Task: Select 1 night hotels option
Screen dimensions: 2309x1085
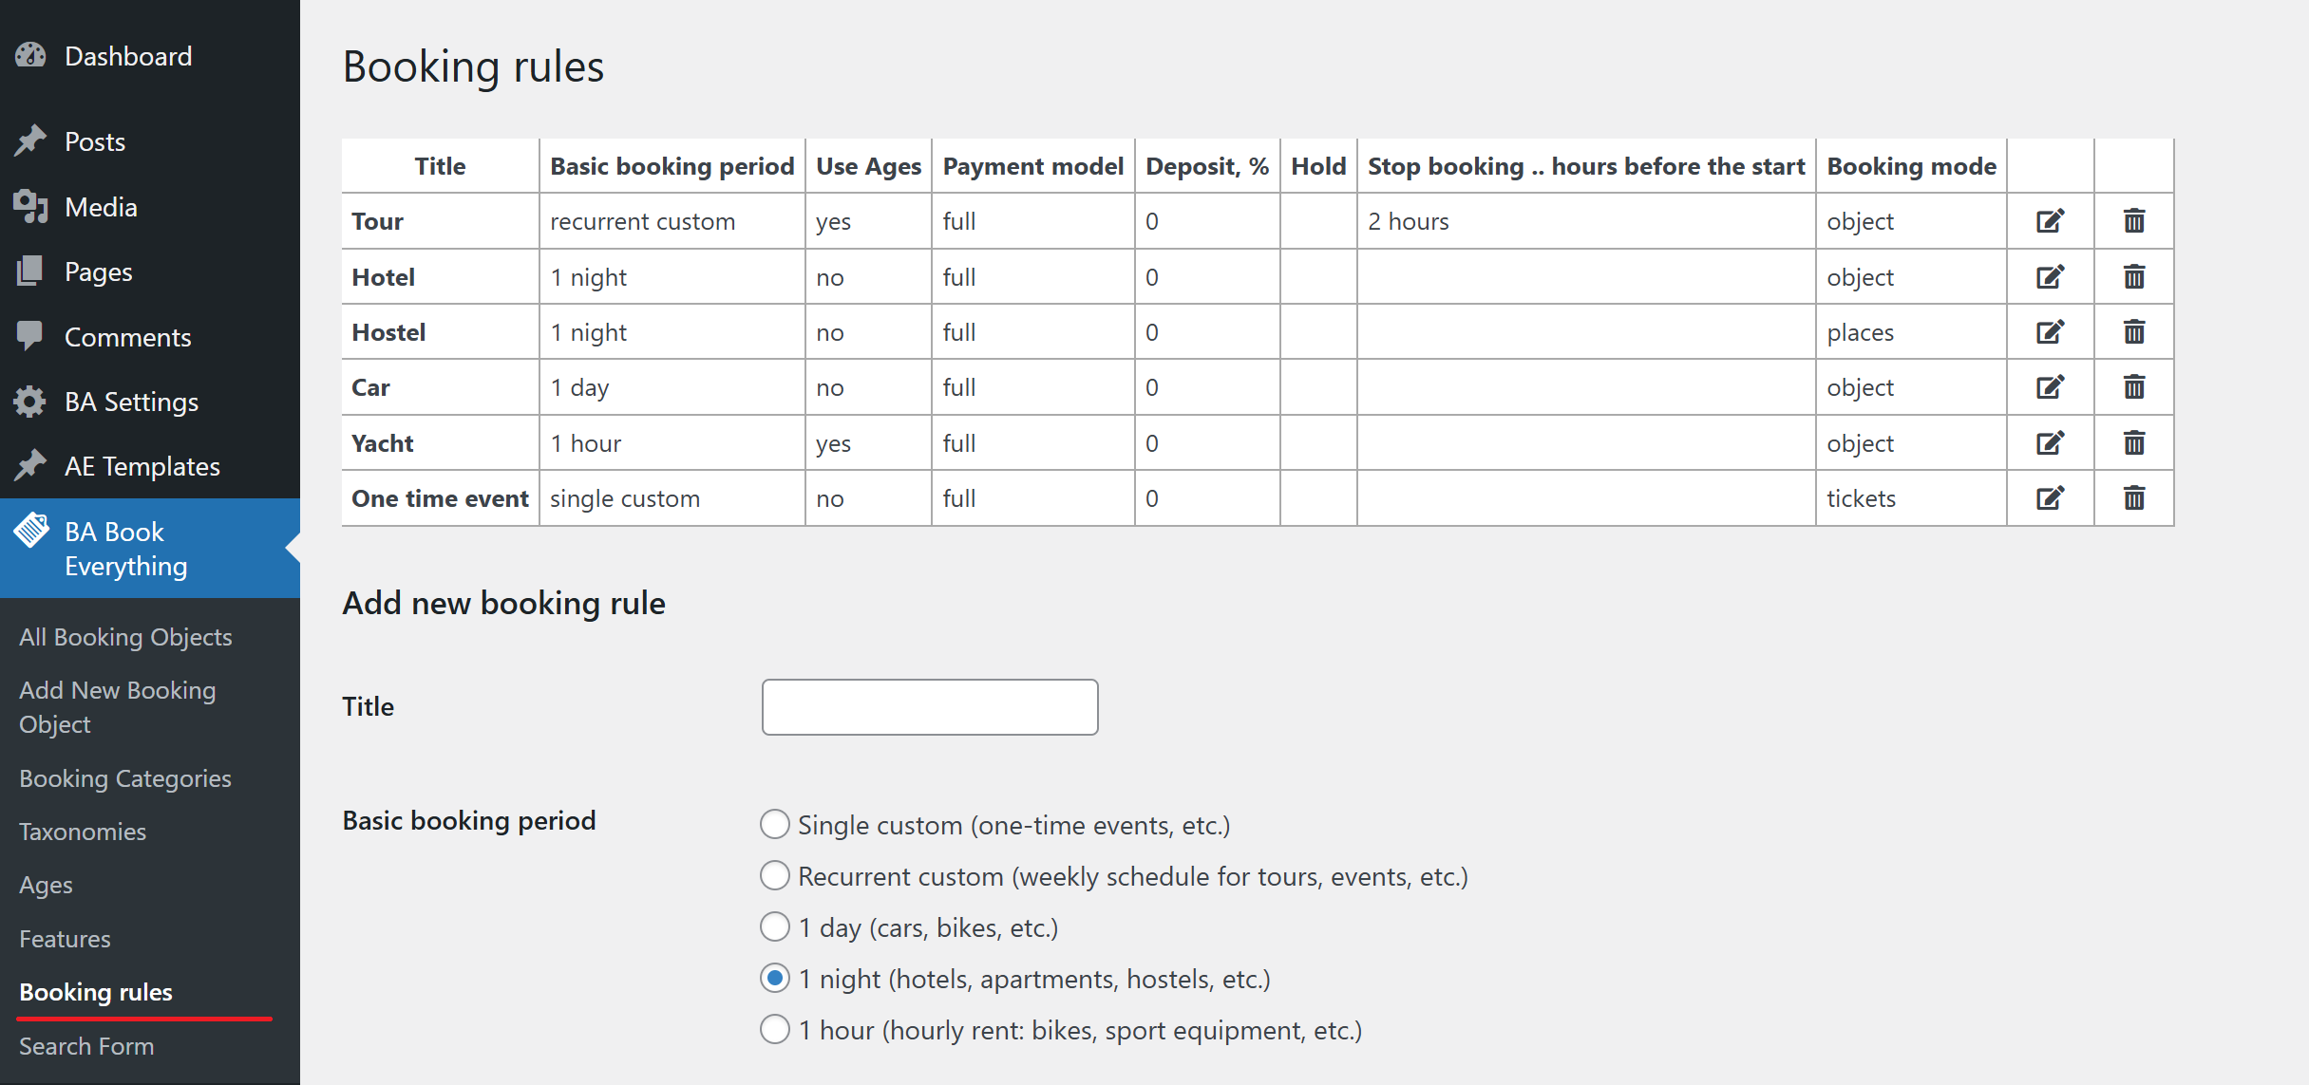Action: click(x=775, y=978)
